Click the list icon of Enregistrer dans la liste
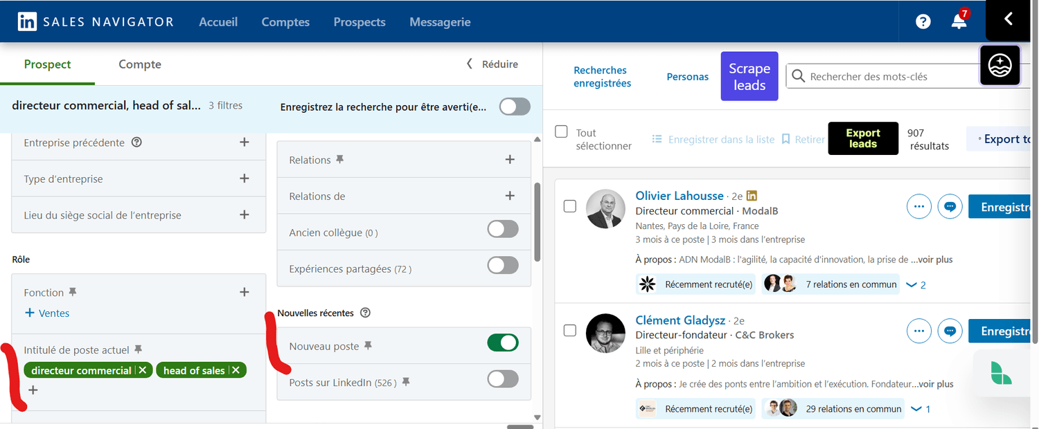This screenshot has height=429, width=1039. [x=657, y=139]
